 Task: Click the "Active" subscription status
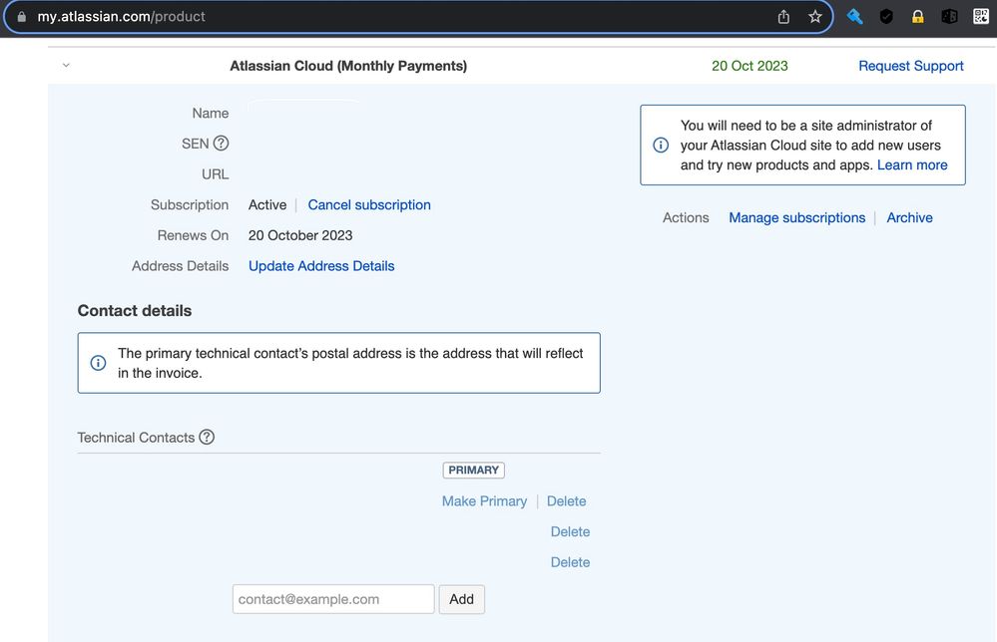tap(267, 205)
